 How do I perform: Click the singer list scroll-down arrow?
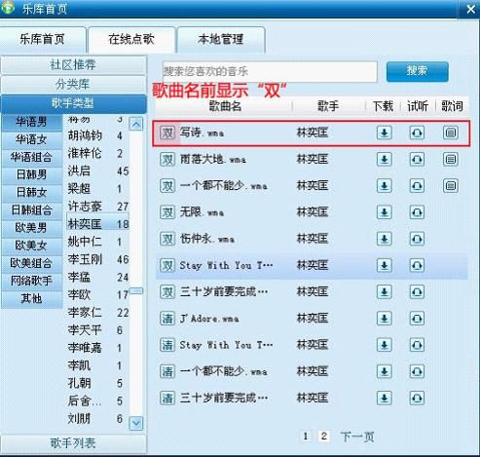coord(136,423)
